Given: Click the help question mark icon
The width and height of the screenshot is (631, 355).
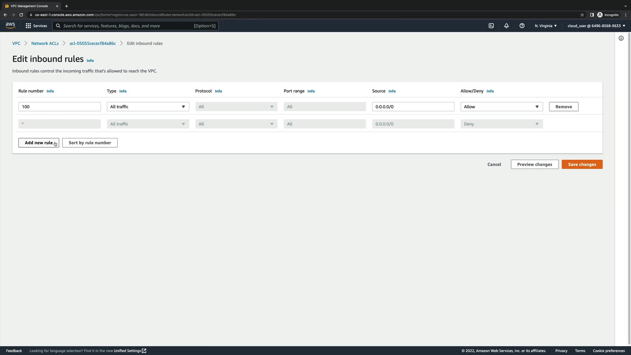Looking at the screenshot, I should [522, 26].
